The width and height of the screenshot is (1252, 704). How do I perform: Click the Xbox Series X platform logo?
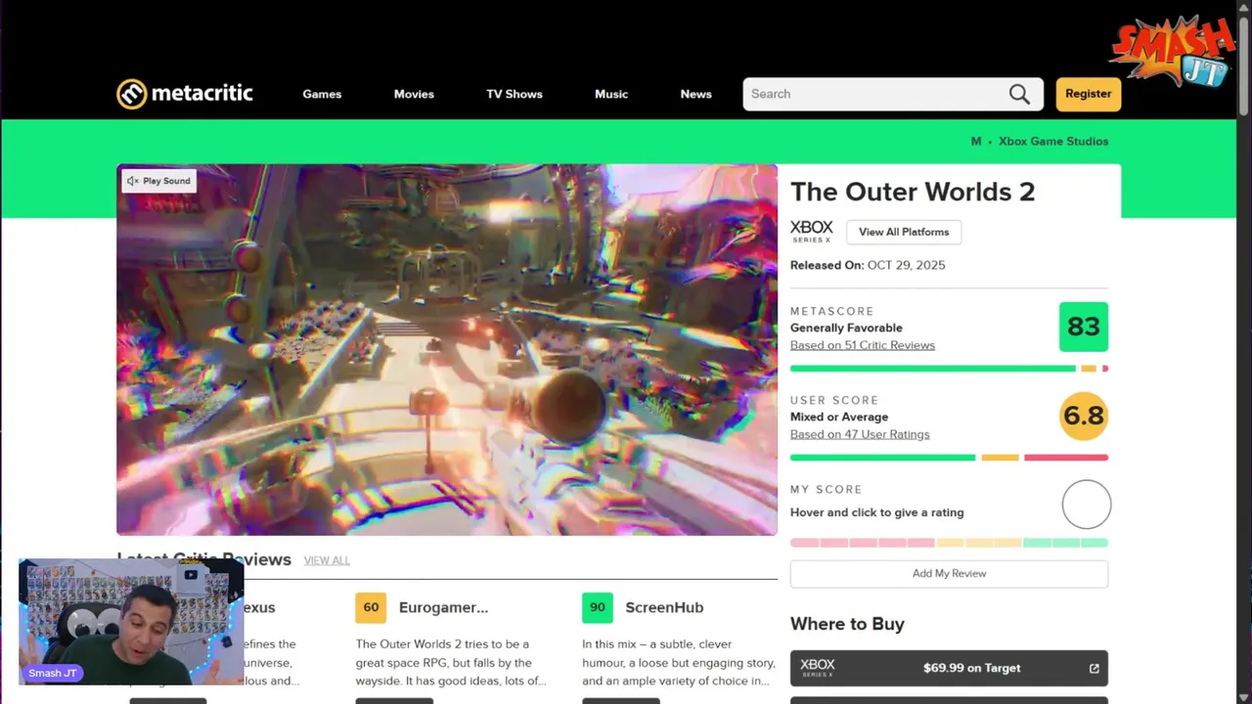[x=812, y=232]
